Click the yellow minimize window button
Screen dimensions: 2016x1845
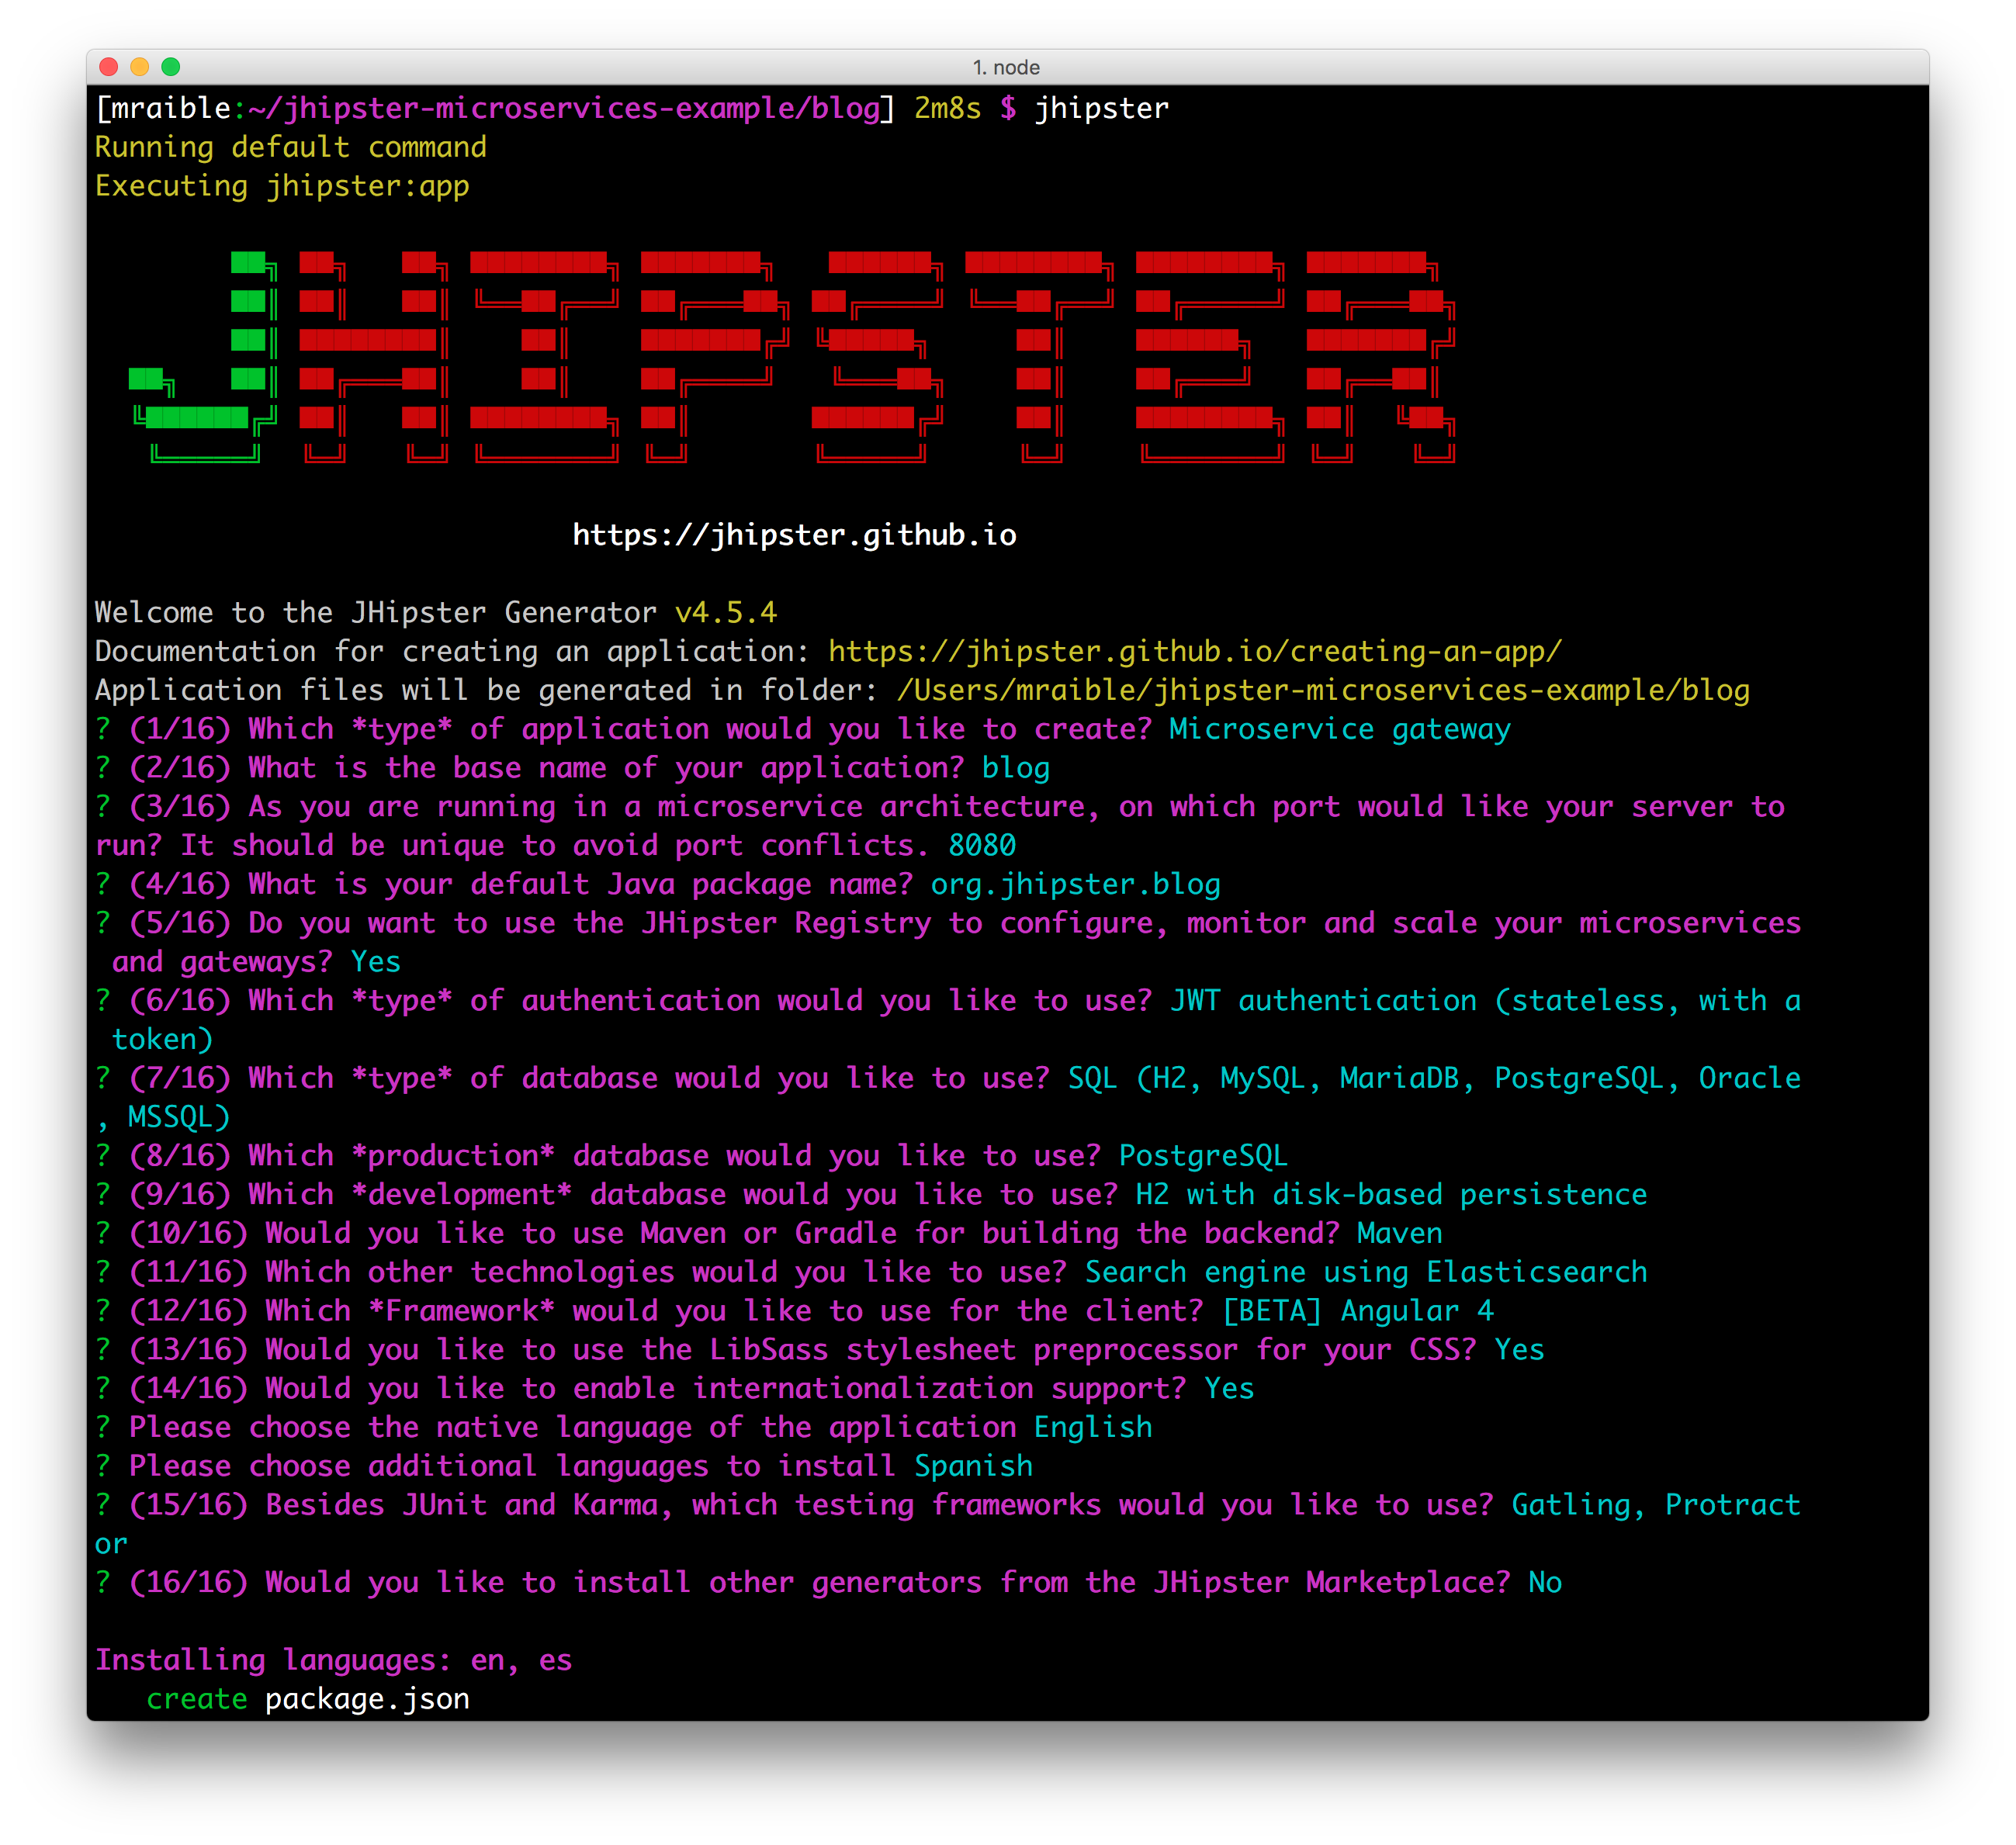pos(140,67)
